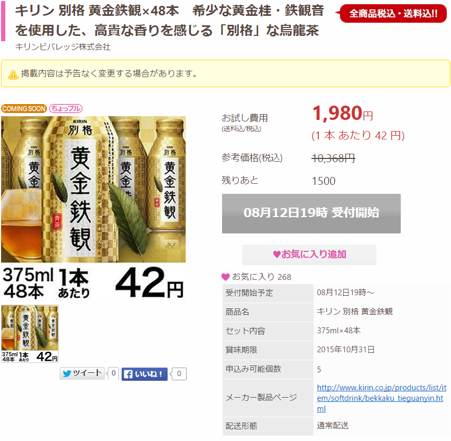Click the pink heart beside お気に入り 268
451x441 pixels.
225,277
